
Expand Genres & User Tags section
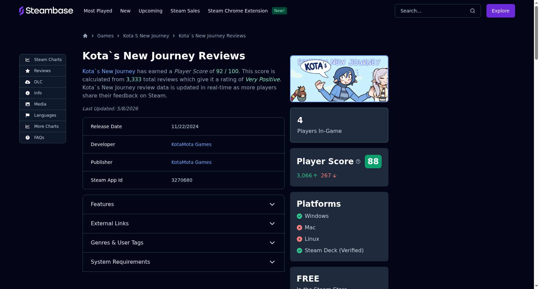pos(184,243)
